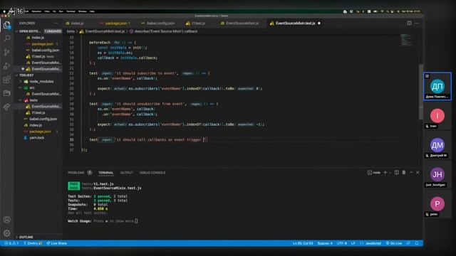Open the folder-shaped activity bar view
Screen dimensions: 456x256
[7, 93]
